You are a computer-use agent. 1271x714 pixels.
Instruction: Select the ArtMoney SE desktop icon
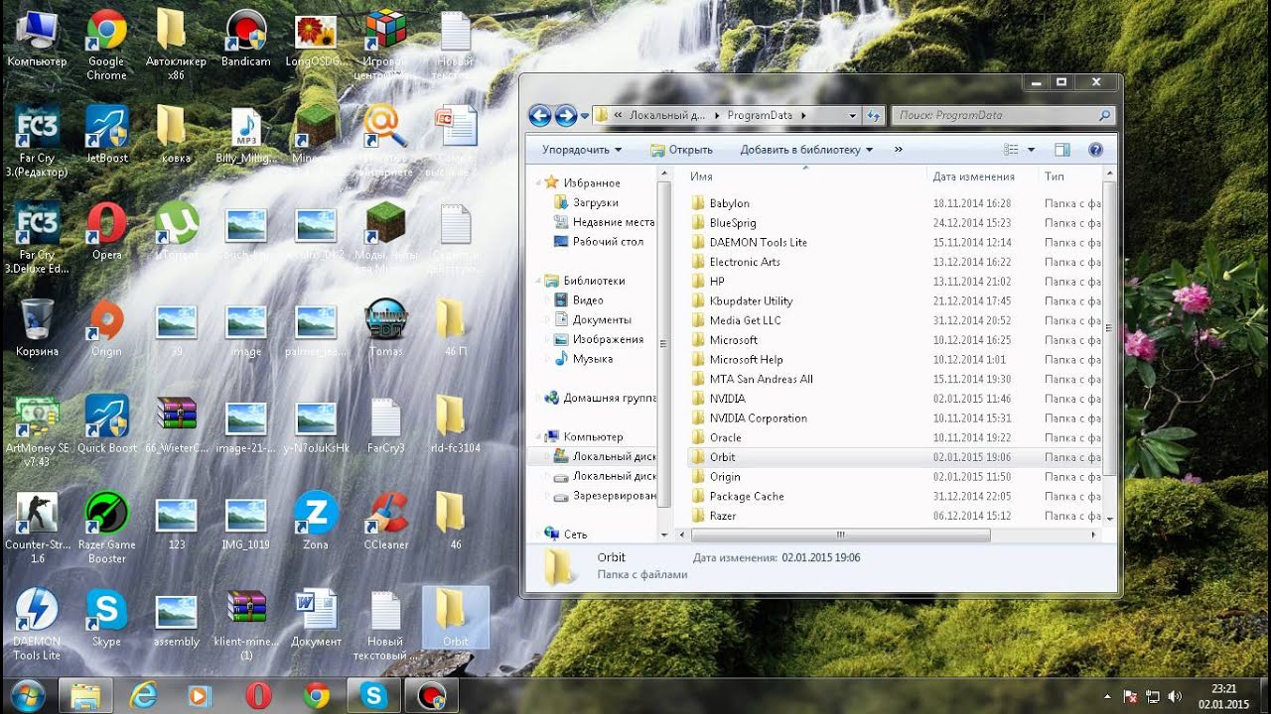click(38, 432)
